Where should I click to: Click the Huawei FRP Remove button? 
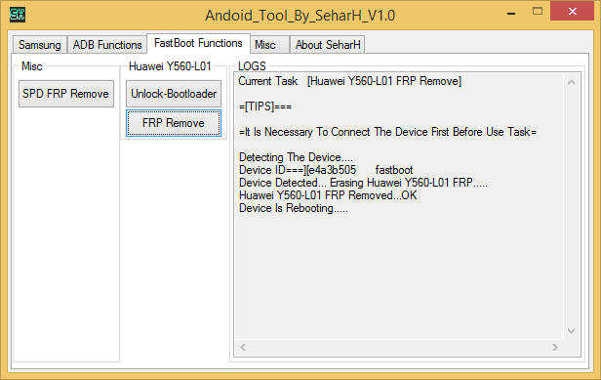pos(174,123)
